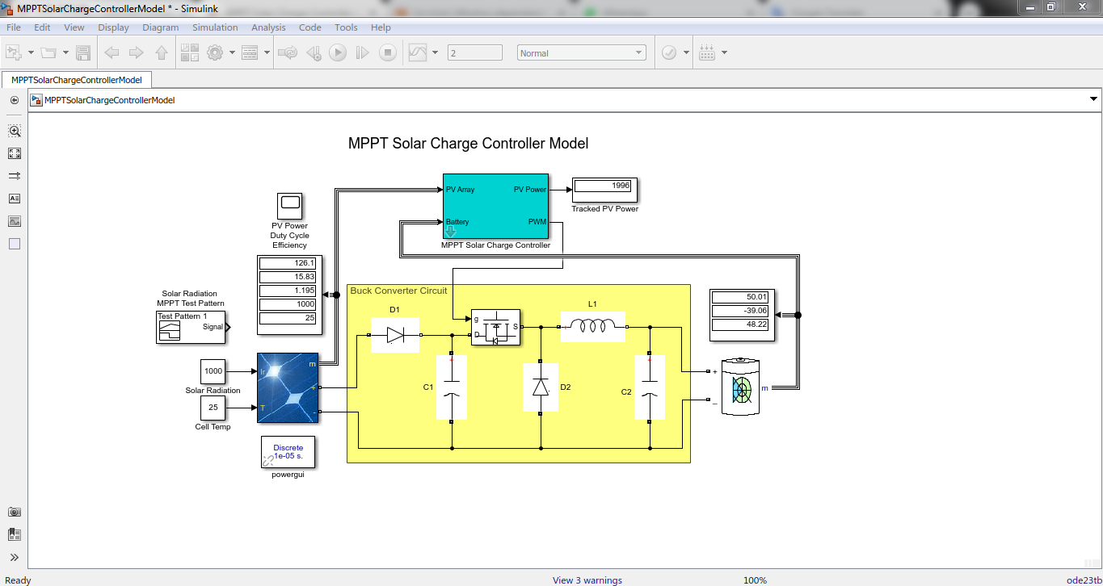Click the Stop simulation button
Viewport: 1103px width, 586px height.
pyautogui.click(x=388, y=53)
